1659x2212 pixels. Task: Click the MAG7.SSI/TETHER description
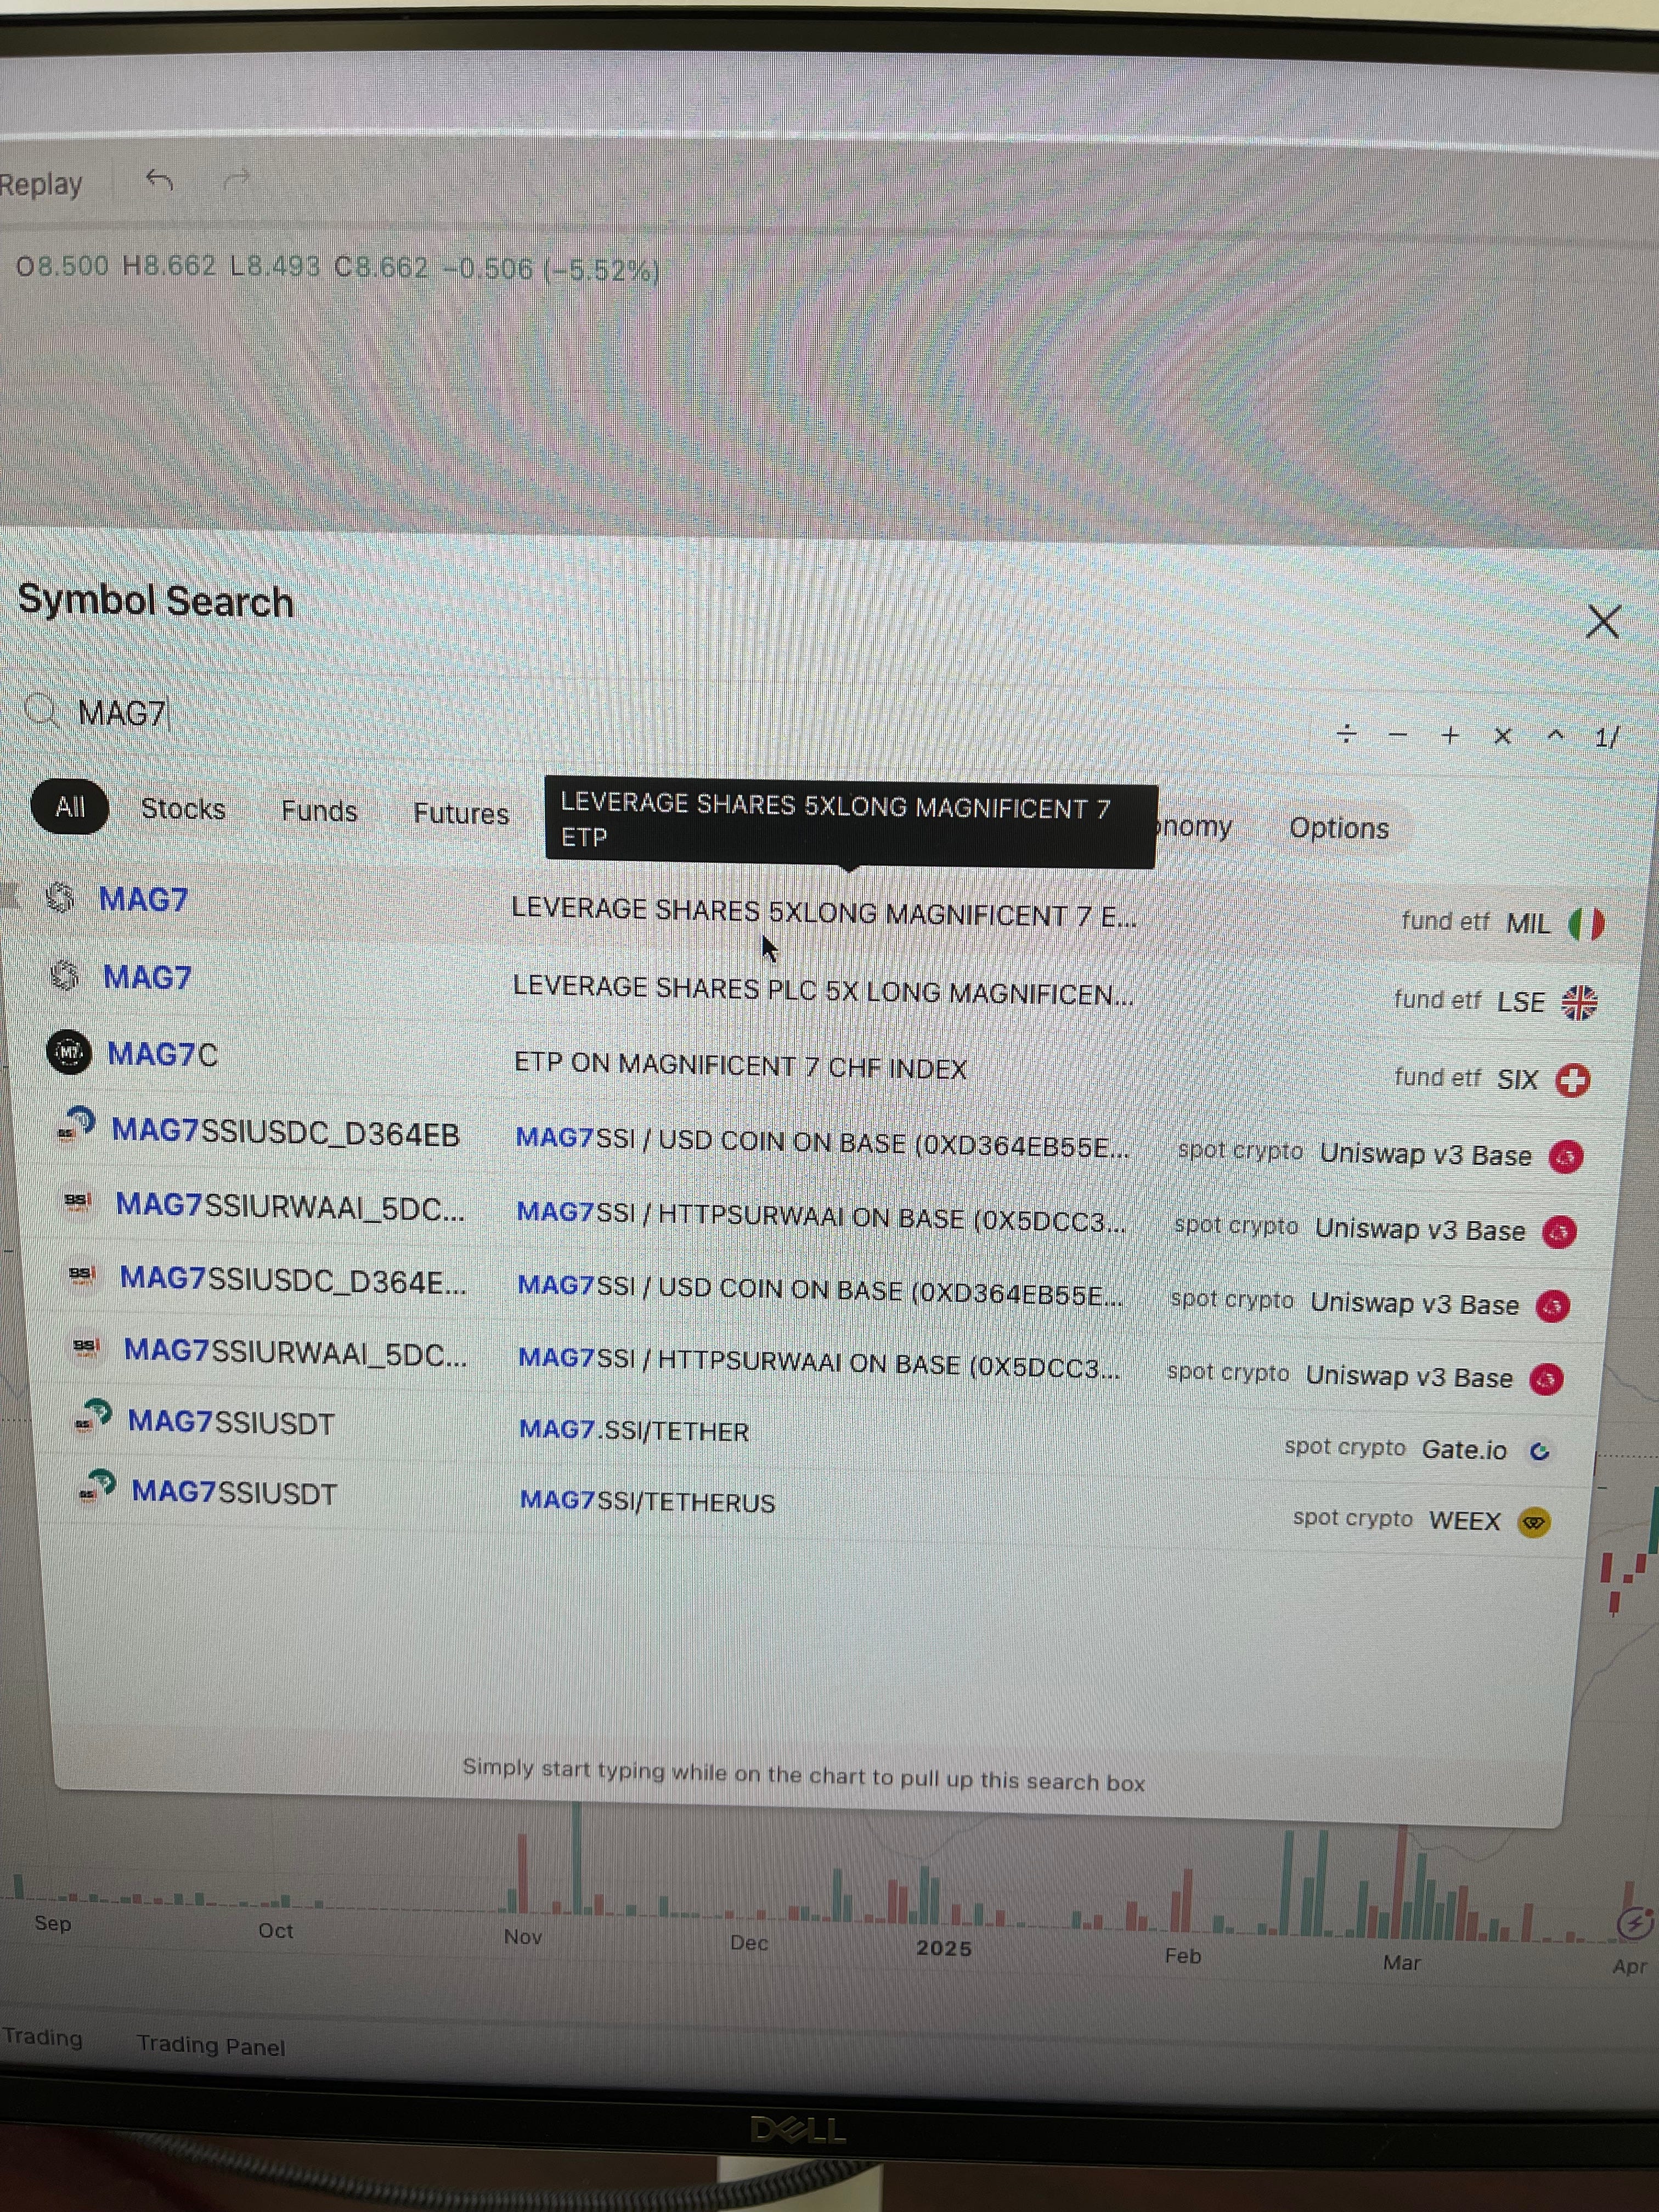(634, 1431)
